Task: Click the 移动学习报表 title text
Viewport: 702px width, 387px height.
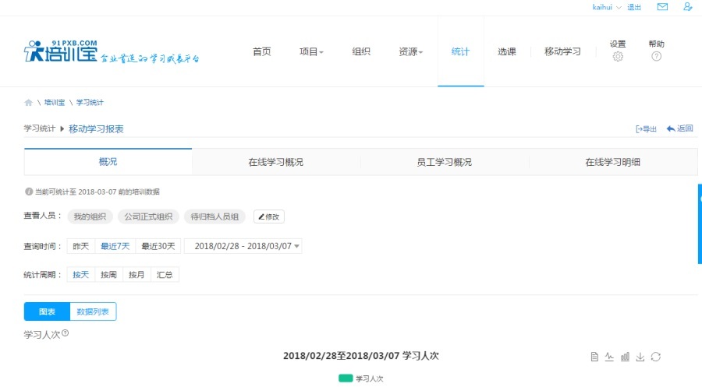Action: pos(96,129)
